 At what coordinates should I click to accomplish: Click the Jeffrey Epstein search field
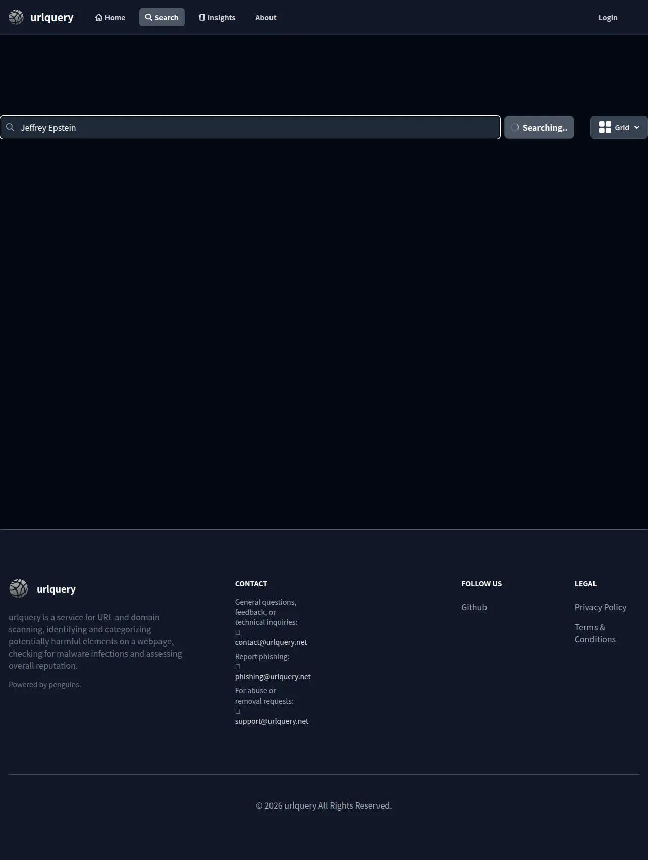[250, 127]
